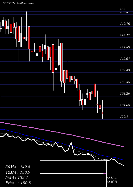Screen dimensions: 133x187
Task: Click the 5MA : 132.1 readout
Action: pyautogui.click(x=16, y=178)
